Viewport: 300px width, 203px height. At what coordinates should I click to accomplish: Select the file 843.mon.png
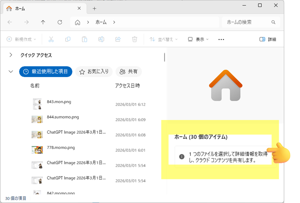point(59,102)
